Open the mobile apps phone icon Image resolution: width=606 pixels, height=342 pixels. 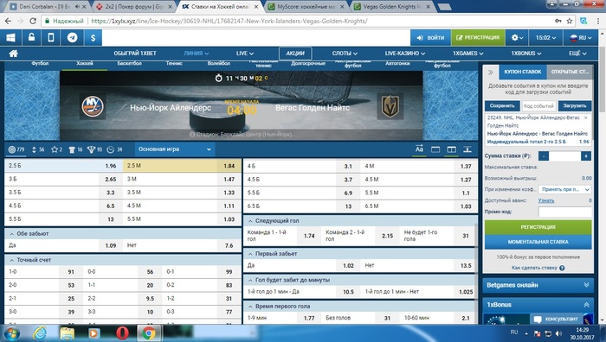point(51,38)
